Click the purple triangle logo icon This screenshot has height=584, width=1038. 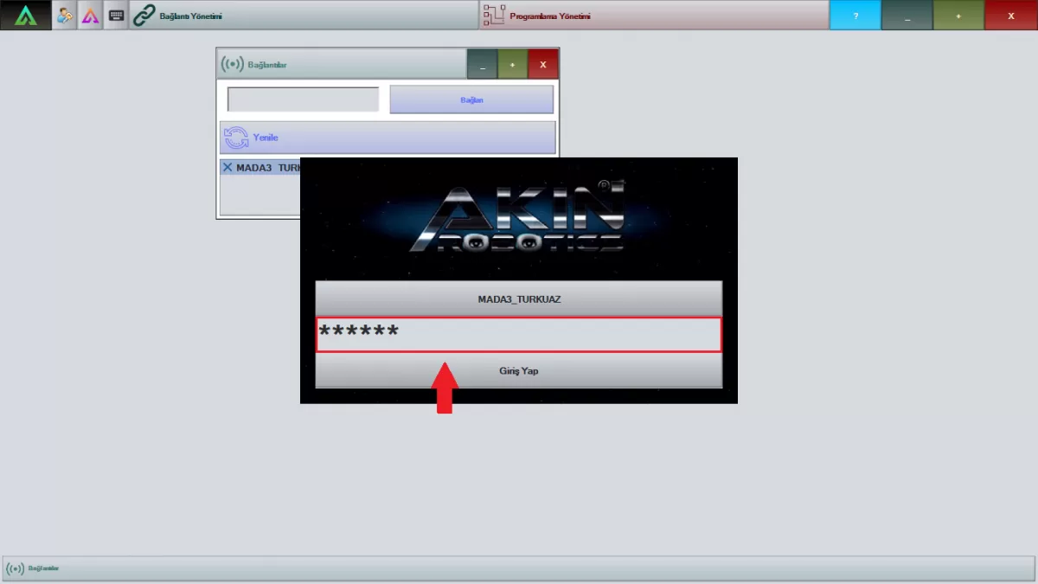(91, 16)
